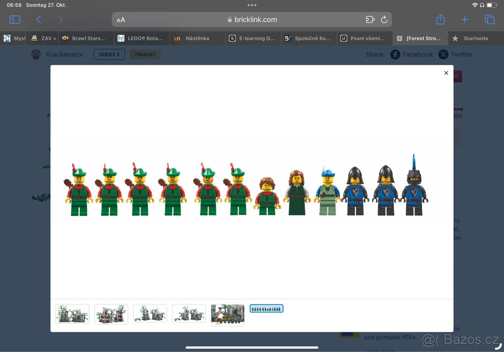504x352 pixels.
Task: Show the tab overview grid
Action: click(x=489, y=19)
